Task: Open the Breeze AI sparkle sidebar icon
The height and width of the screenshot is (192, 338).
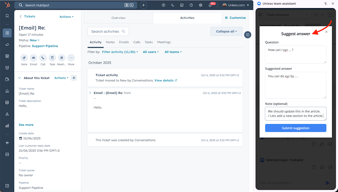Action: coord(7,143)
